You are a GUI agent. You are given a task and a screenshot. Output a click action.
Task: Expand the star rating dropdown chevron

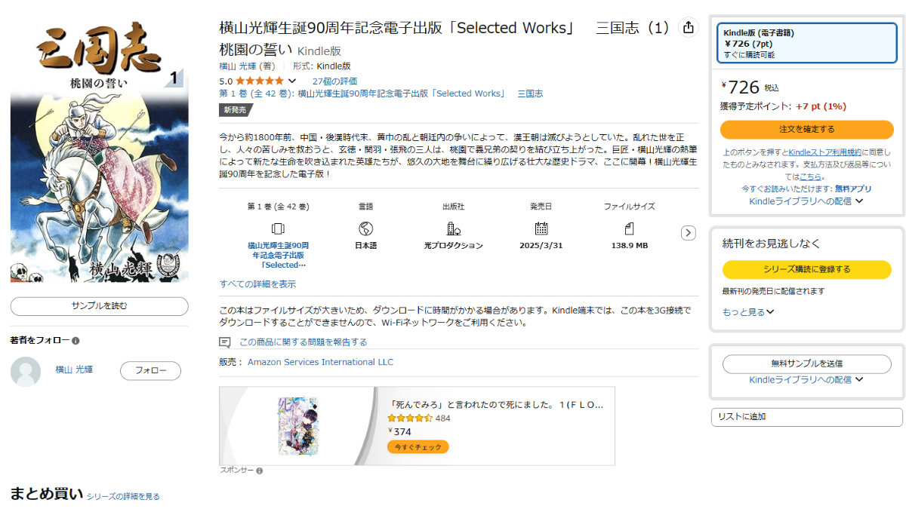[292, 81]
